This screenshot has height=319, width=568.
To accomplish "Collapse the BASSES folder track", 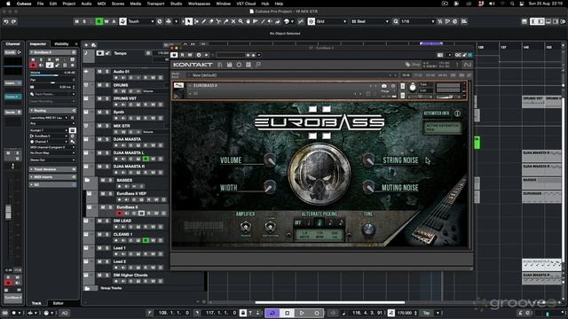I will click(x=87, y=180).
